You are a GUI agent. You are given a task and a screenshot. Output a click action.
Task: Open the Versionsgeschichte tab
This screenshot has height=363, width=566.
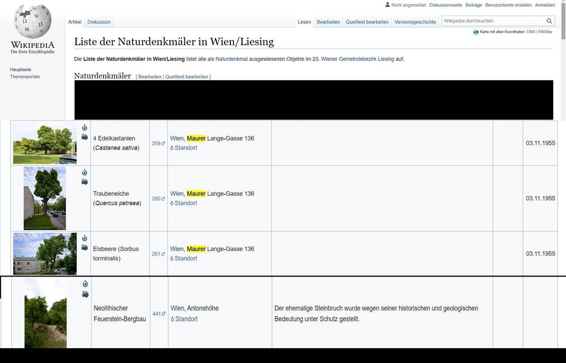pyautogui.click(x=415, y=22)
